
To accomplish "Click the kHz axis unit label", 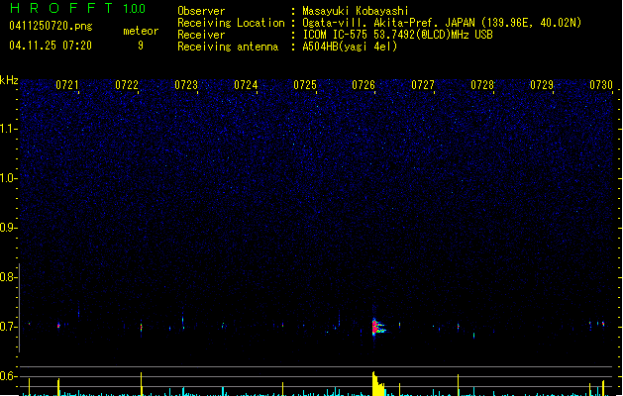I will [9, 80].
